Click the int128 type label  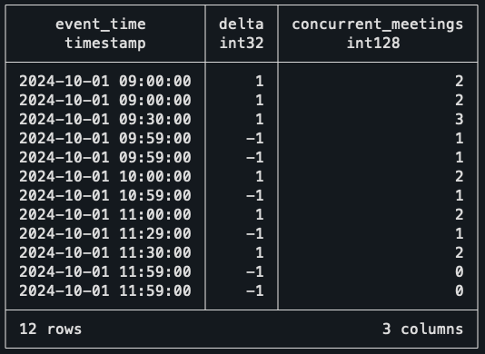tap(373, 43)
